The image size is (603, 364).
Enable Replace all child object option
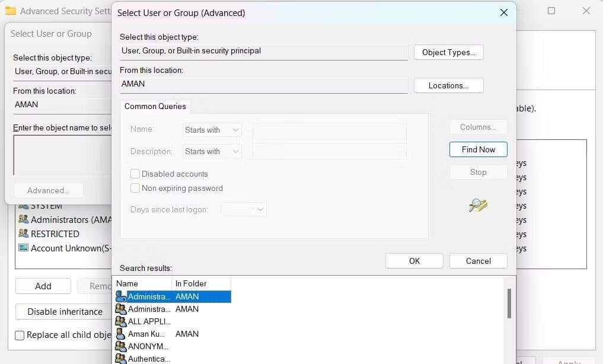tap(20, 336)
